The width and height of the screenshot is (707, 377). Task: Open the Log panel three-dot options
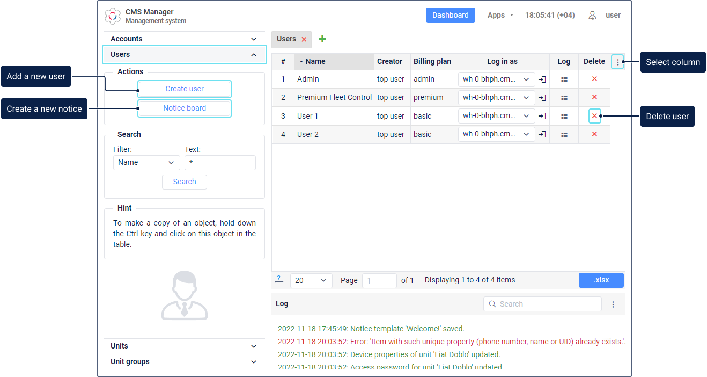coord(613,305)
